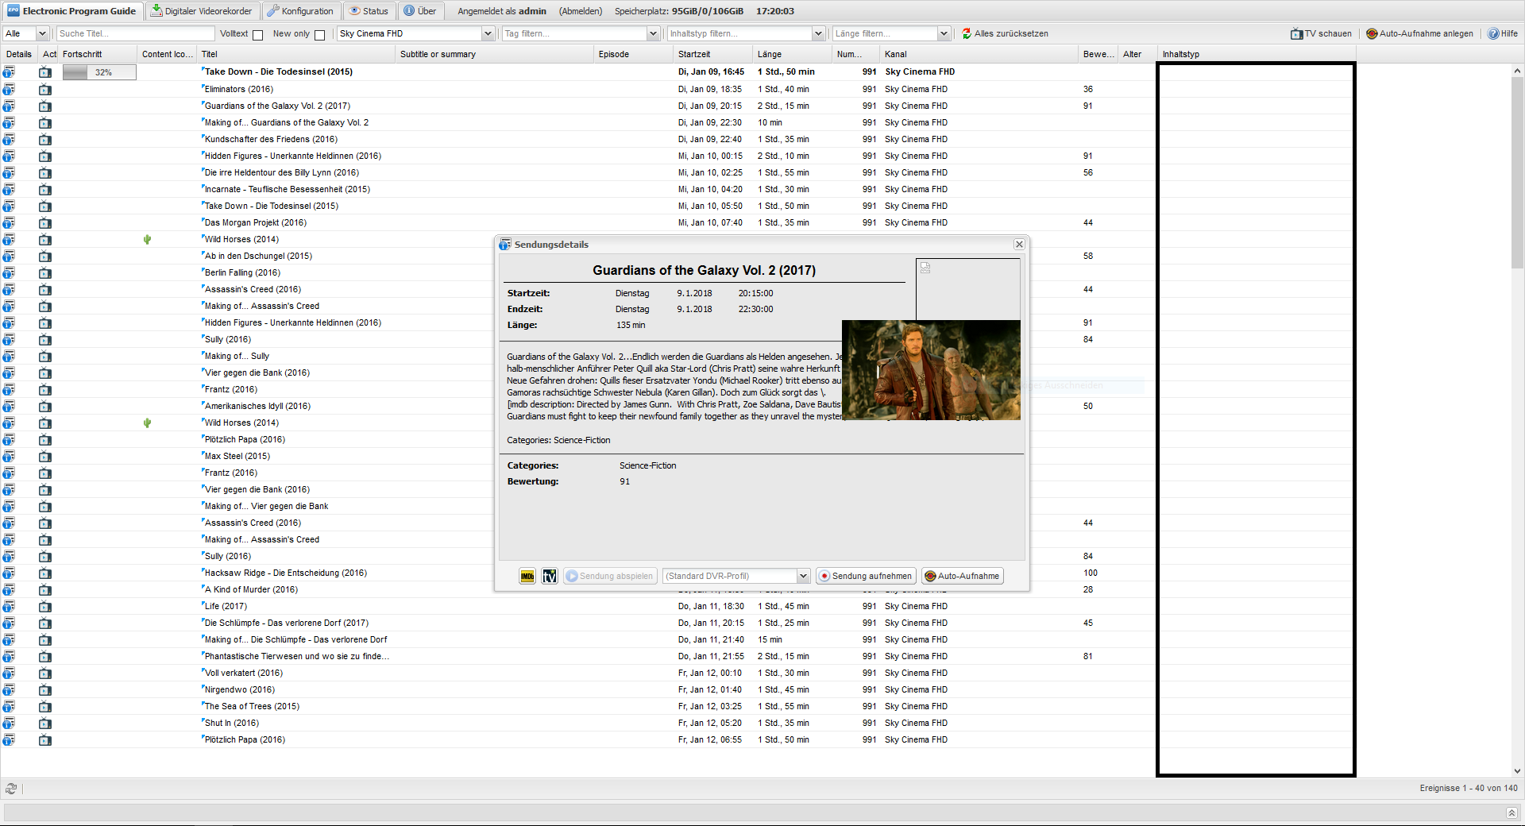Sort by the Fortschritt column header
The image size is (1525, 826).
(98, 54)
